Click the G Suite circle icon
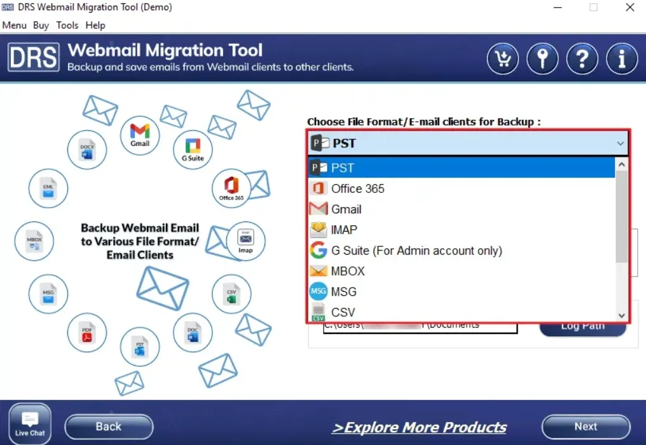 pos(193,149)
